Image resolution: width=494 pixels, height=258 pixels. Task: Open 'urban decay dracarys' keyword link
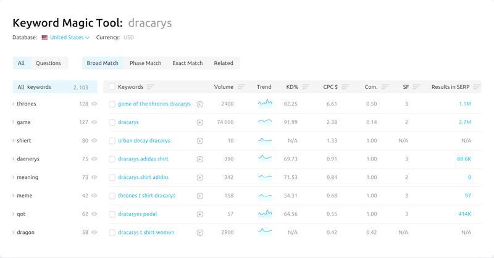click(144, 141)
